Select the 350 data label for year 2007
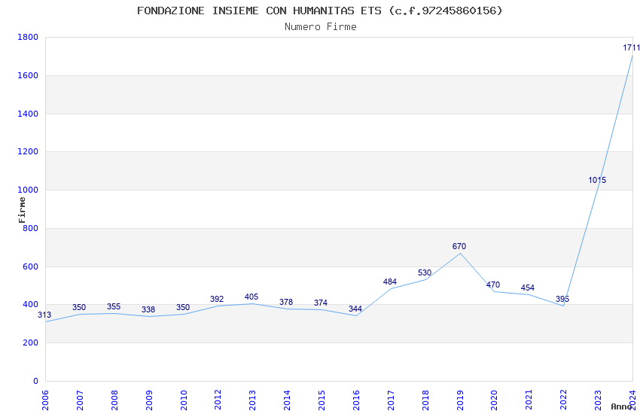 point(79,308)
